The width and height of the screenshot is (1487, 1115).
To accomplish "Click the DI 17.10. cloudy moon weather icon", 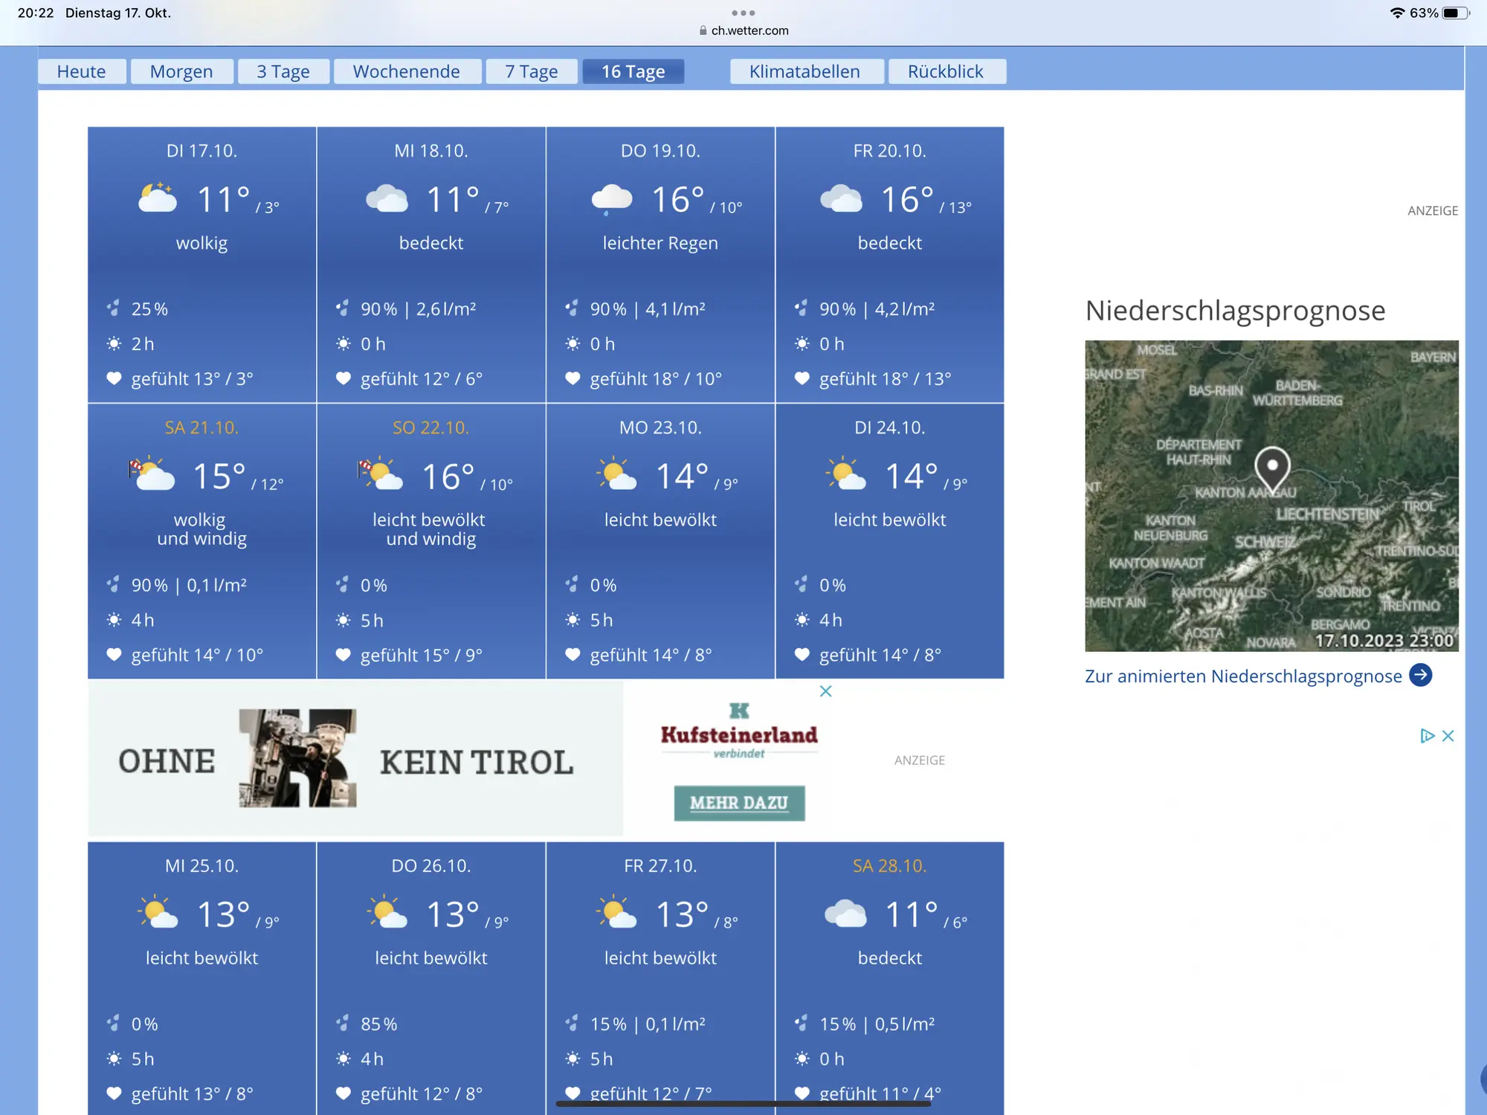I will point(158,198).
